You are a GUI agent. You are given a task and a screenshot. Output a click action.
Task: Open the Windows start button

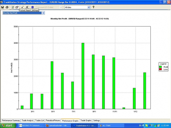tap(8, 126)
